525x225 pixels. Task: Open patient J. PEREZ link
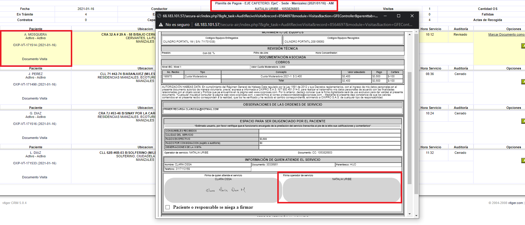35,74
